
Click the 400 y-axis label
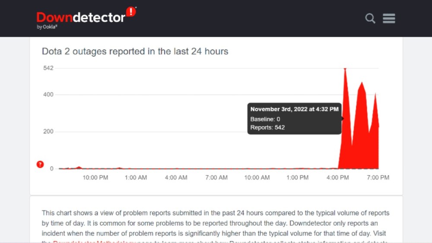48,95
